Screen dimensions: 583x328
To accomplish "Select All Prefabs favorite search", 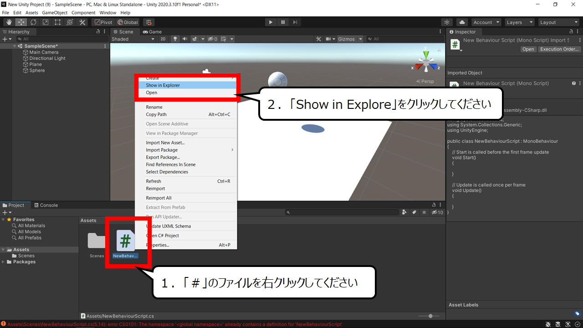I will (x=30, y=238).
